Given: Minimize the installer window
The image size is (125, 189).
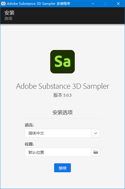Looking at the screenshot, I should 93,4.
